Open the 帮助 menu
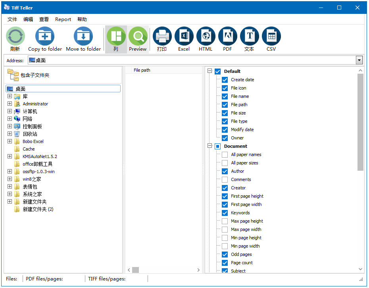 (82, 19)
